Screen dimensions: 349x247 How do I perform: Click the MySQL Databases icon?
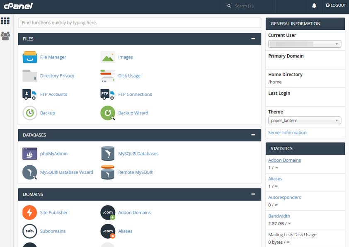(108, 154)
